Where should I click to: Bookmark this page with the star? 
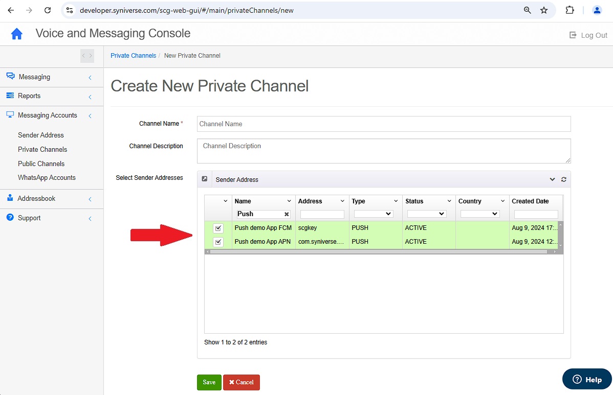[x=544, y=10]
